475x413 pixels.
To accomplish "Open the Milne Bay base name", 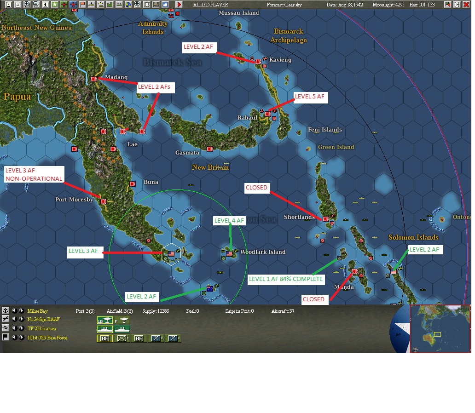I will (x=38, y=311).
